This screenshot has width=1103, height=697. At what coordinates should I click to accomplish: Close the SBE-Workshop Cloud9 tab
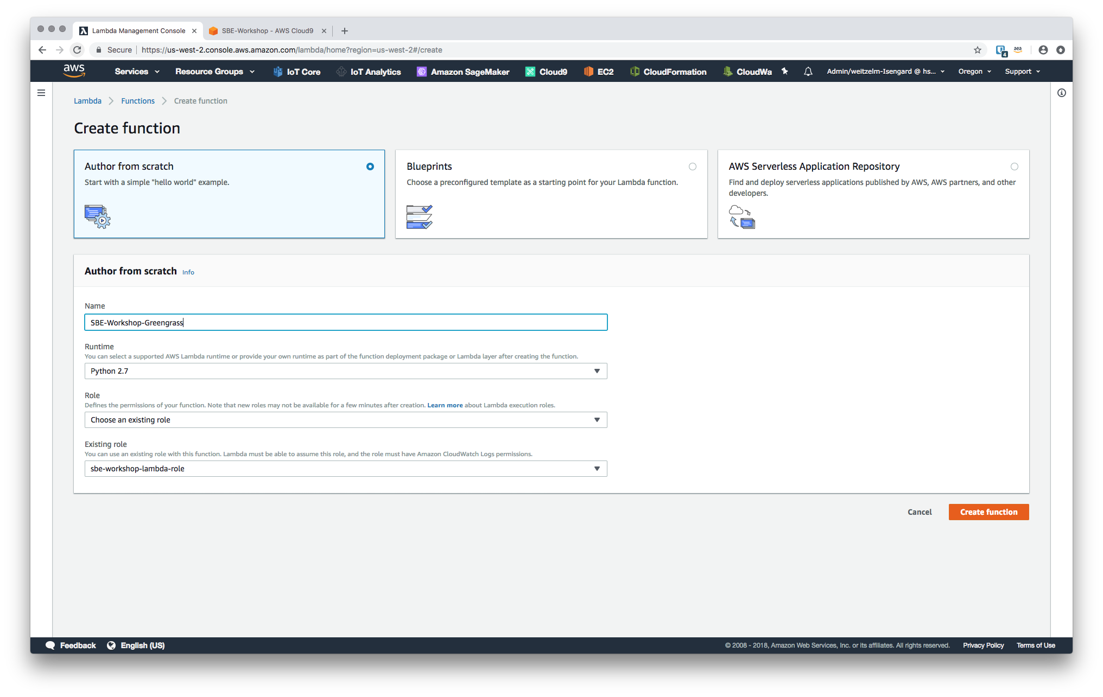click(x=324, y=31)
